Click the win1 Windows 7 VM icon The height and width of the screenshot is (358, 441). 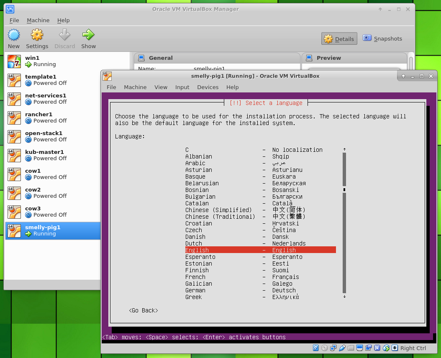point(14,61)
